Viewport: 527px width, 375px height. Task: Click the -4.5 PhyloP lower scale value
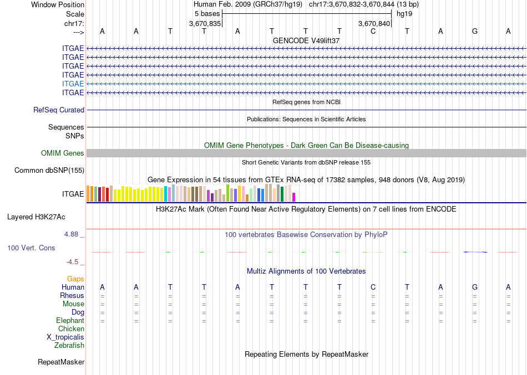point(72,262)
